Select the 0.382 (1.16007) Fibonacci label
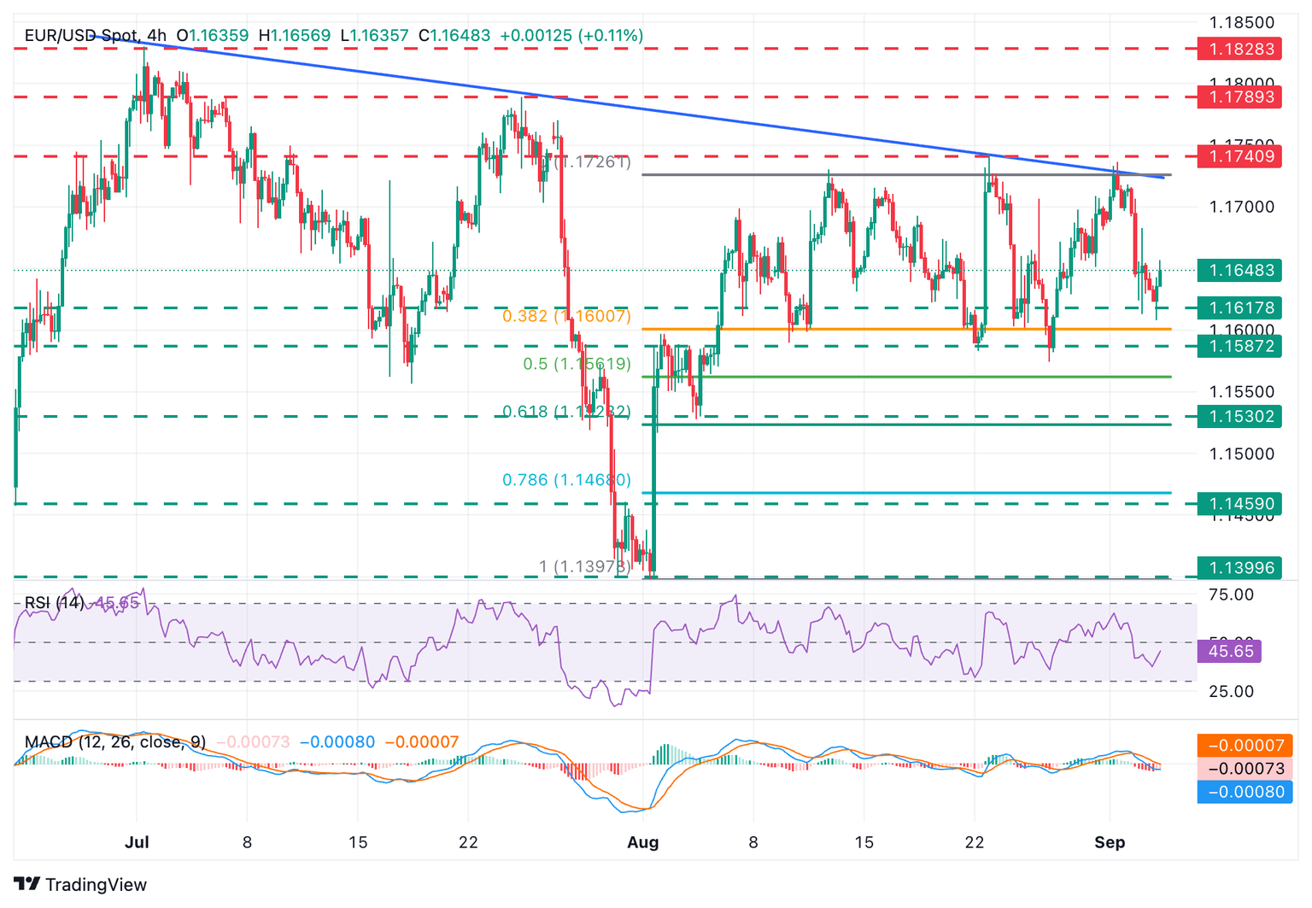This screenshot has width=1312, height=908. coord(565,316)
